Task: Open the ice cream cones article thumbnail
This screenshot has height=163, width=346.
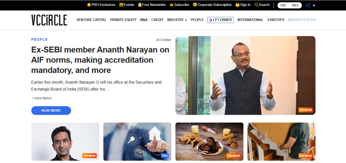Action: [x=209, y=142]
